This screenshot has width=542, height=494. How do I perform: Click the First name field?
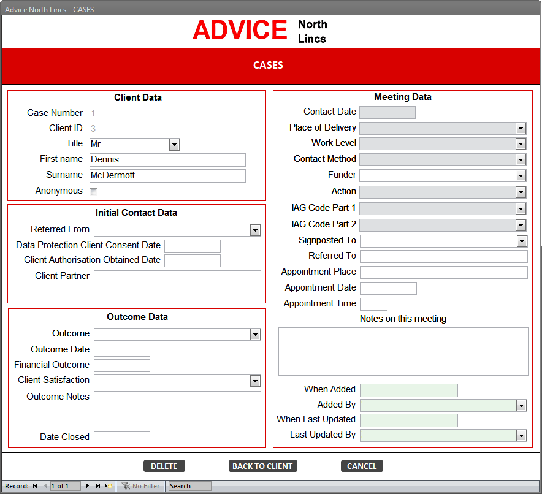pyautogui.click(x=167, y=159)
